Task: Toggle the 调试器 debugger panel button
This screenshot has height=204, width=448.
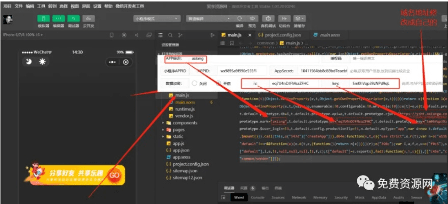Action: [x=73, y=18]
